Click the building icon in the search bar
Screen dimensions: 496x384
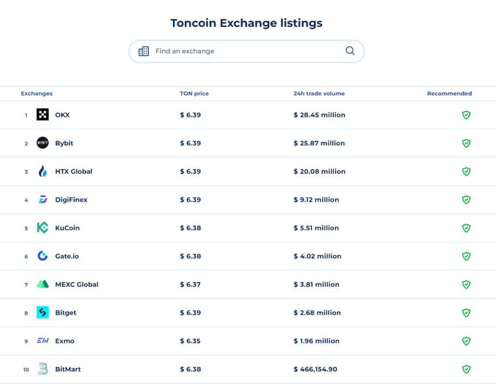click(143, 51)
